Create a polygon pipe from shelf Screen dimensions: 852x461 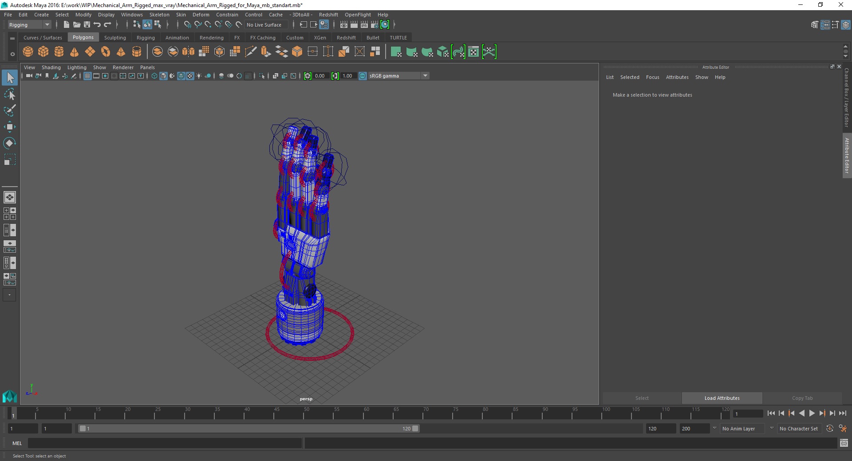(137, 52)
